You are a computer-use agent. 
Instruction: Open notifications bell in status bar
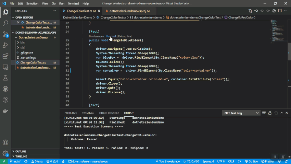pos(286,161)
